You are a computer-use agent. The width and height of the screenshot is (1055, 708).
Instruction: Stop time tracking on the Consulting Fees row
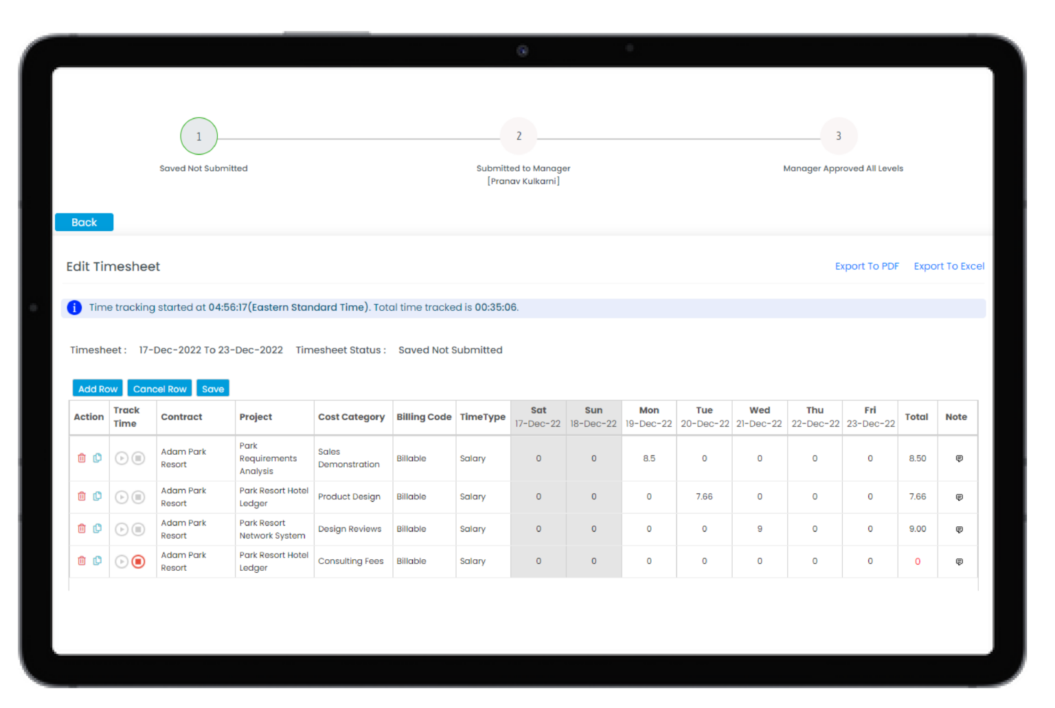point(139,561)
